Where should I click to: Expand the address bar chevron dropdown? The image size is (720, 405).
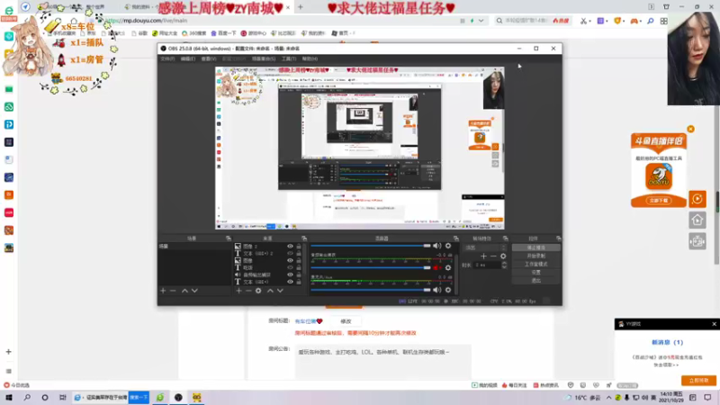[481, 21]
